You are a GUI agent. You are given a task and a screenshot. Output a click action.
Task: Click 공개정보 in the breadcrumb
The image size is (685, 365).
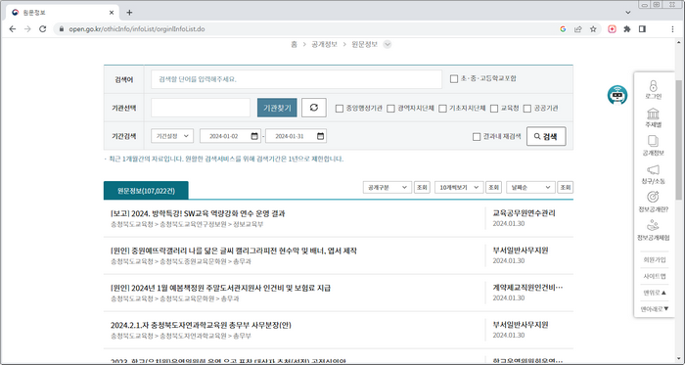coord(324,44)
